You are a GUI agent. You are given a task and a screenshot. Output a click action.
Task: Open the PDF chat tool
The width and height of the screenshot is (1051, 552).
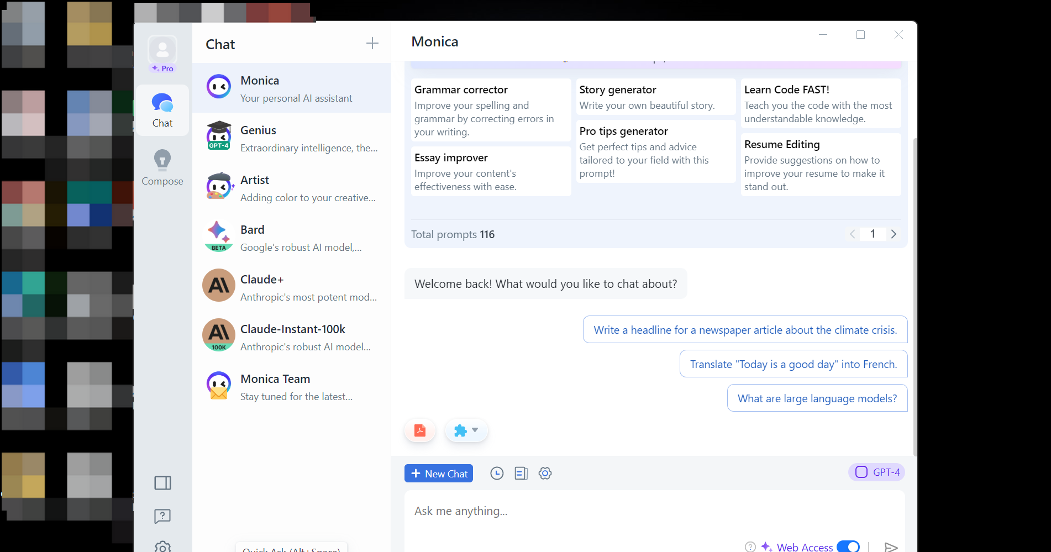[x=420, y=430]
